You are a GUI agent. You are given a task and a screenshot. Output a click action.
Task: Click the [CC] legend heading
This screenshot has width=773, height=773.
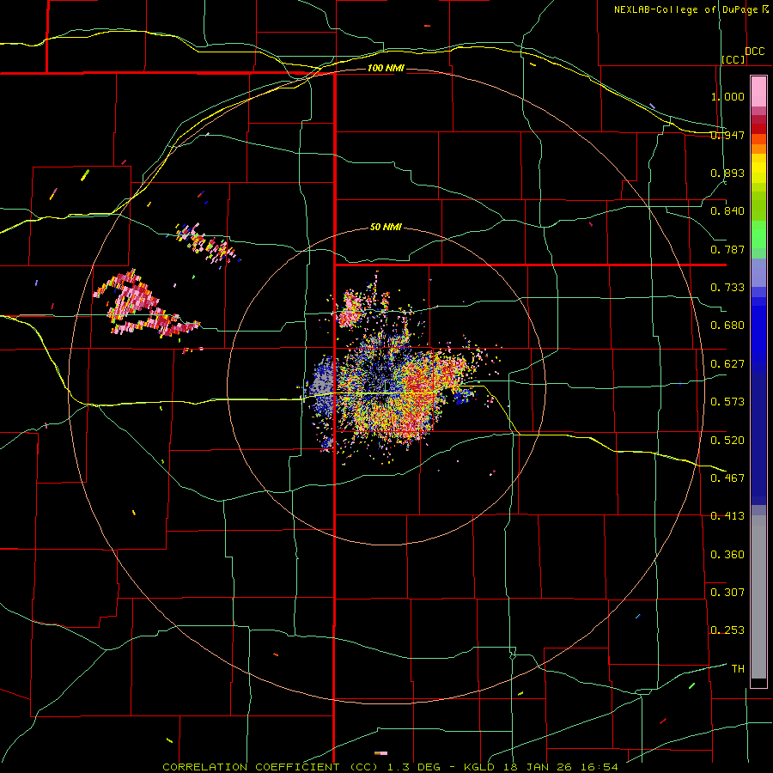tap(733, 59)
